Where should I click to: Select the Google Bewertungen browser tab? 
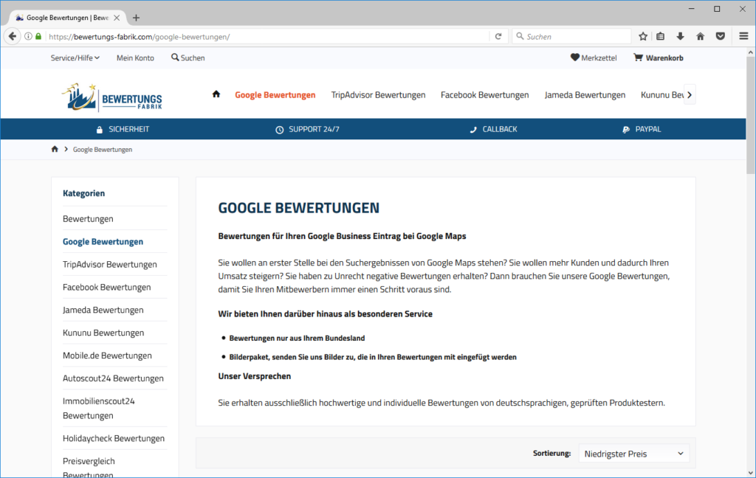[67, 18]
